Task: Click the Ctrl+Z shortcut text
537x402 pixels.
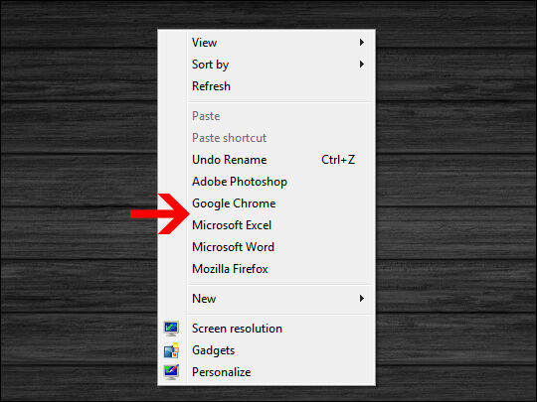Action: [338, 160]
